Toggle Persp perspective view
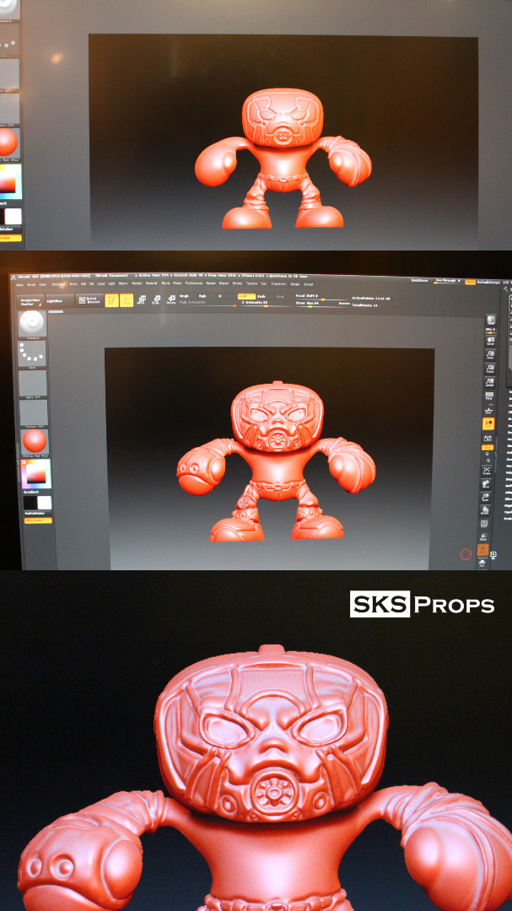This screenshot has height=911, width=512. pyautogui.click(x=489, y=396)
